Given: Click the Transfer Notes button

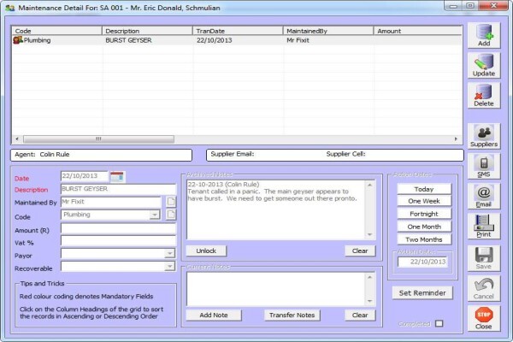Looking at the screenshot, I should pyautogui.click(x=292, y=315).
